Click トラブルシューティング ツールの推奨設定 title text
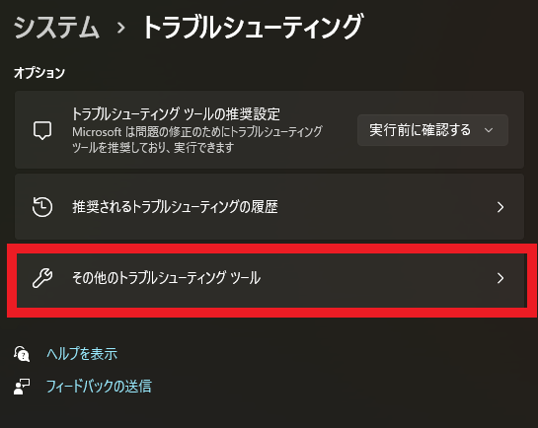 [176, 114]
